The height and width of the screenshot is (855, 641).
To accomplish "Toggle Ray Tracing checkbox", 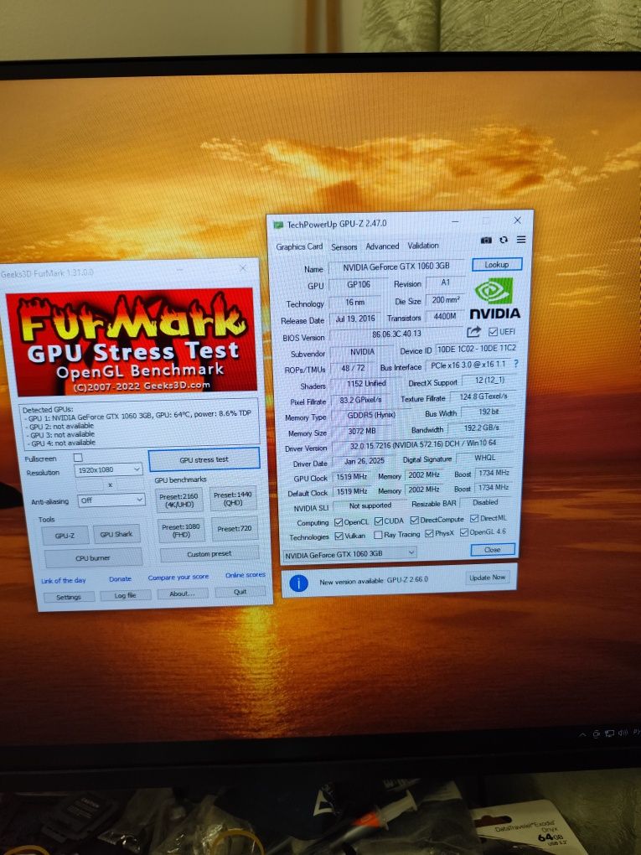I will point(378,536).
